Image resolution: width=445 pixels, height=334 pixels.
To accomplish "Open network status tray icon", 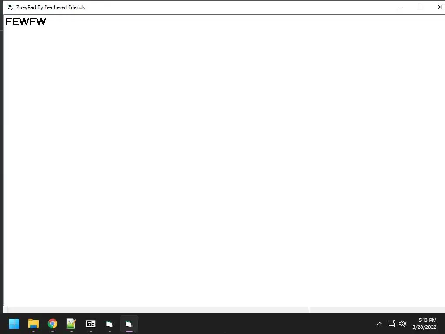I will 392,324.
